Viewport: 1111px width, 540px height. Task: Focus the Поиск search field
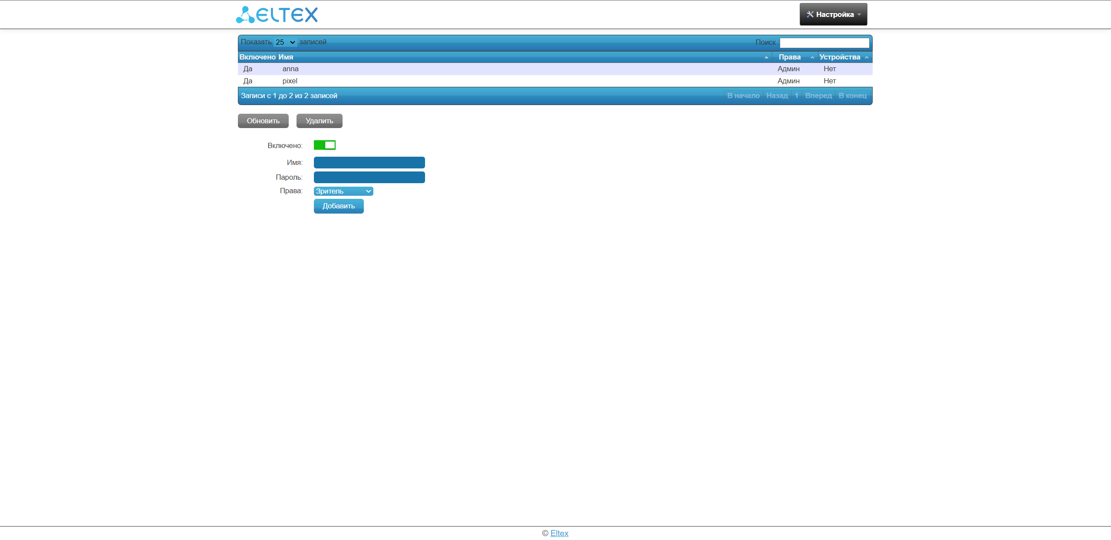click(824, 43)
